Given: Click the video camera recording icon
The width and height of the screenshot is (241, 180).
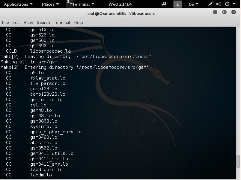Looking at the screenshot, I should (x=164, y=4).
